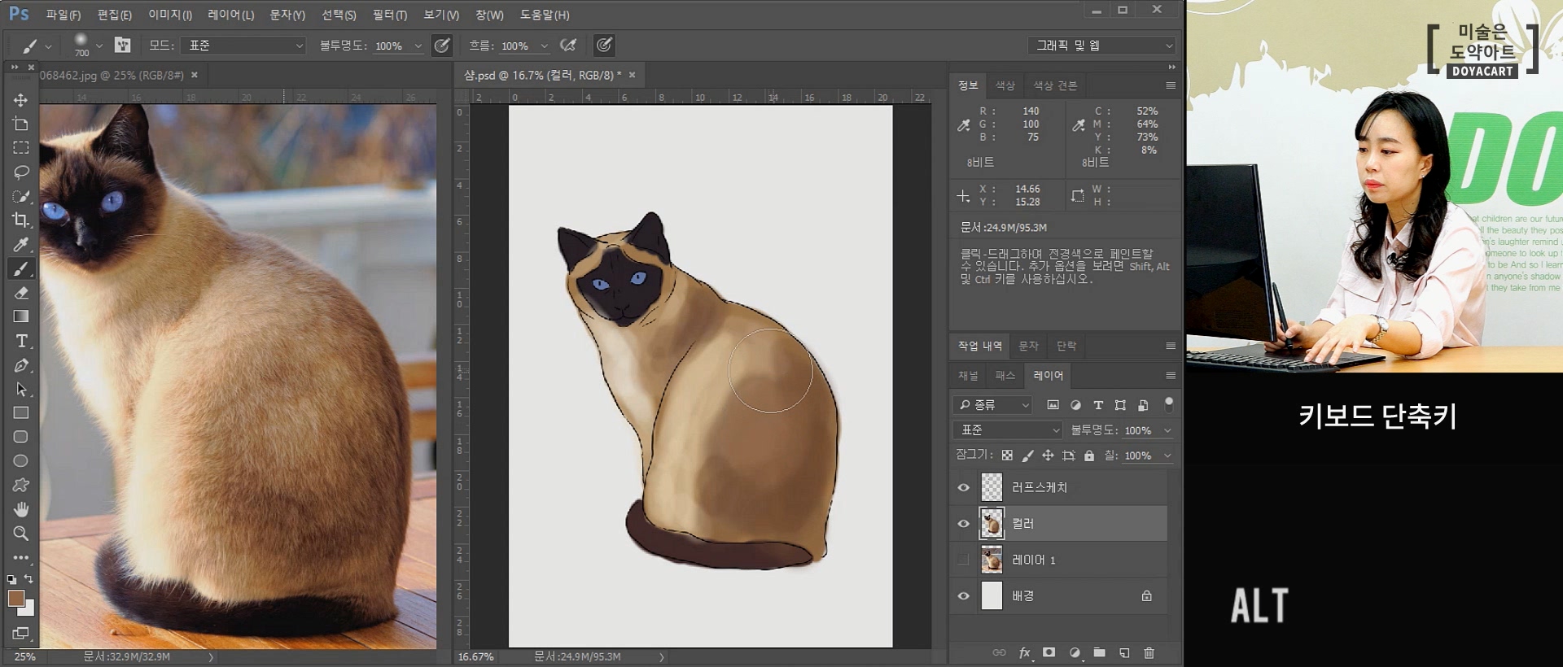1563x667 pixels.
Task: Select the Rounded Rectangle tool
Action: (21, 437)
